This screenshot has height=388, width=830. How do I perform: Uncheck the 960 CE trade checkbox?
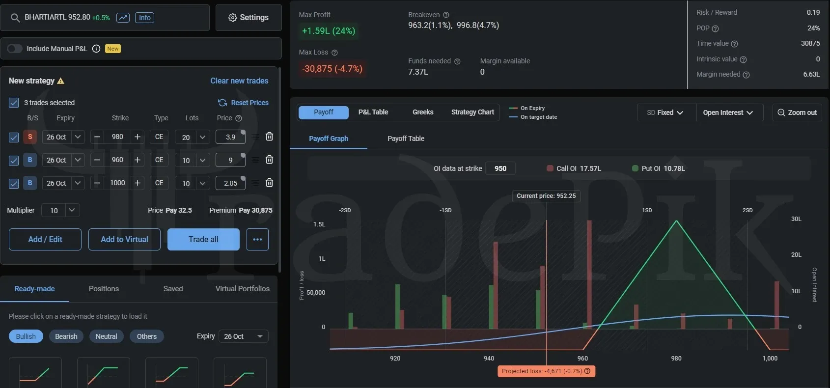click(x=14, y=160)
